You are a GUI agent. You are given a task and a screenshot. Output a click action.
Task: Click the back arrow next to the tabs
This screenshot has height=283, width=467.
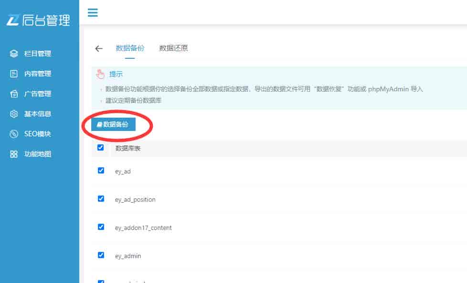[98, 48]
